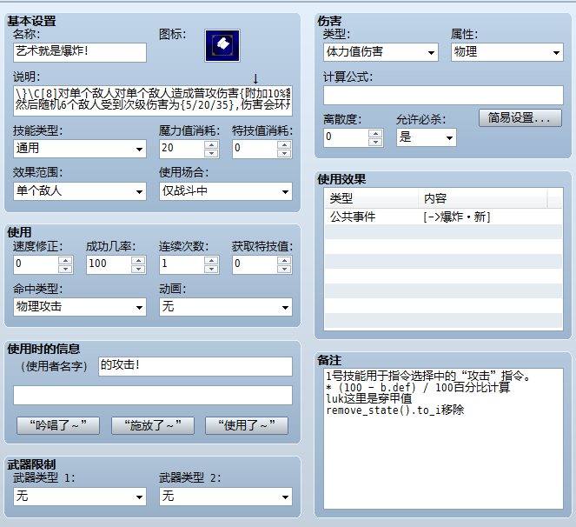Open the 武器类型 1 dropdown
576x527 pixels.
tap(80, 497)
